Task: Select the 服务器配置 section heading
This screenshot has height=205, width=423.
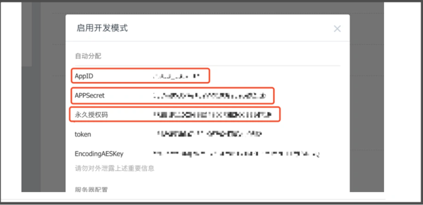Action: click(91, 189)
